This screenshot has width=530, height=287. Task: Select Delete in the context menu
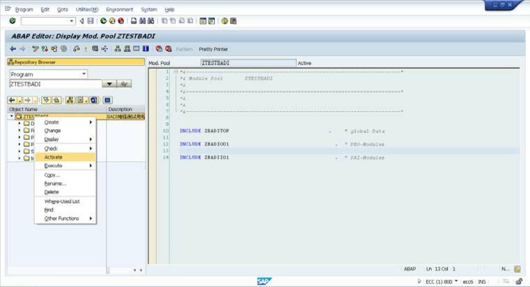pyautogui.click(x=65, y=192)
